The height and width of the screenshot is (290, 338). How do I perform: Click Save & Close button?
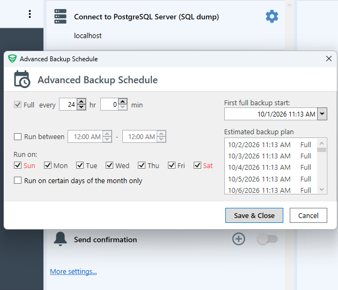point(254,215)
